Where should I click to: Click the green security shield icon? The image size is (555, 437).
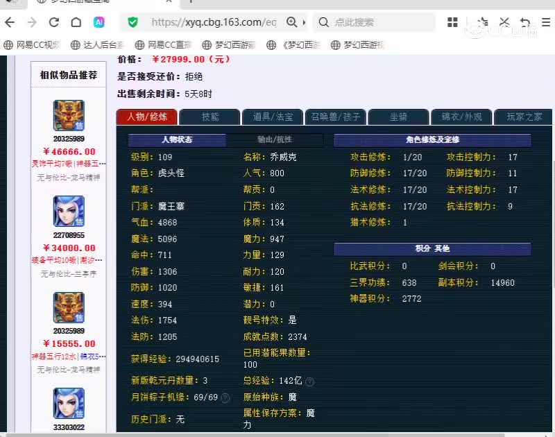133,22
